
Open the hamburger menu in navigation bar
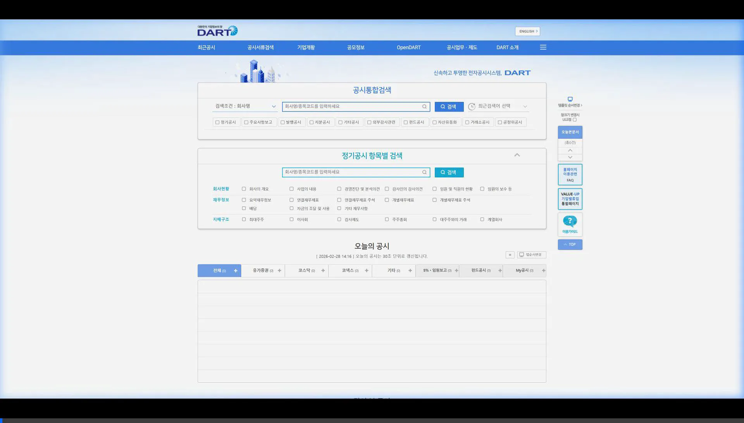(543, 47)
